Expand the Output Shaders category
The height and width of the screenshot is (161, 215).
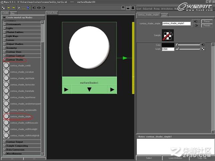tap(5, 44)
